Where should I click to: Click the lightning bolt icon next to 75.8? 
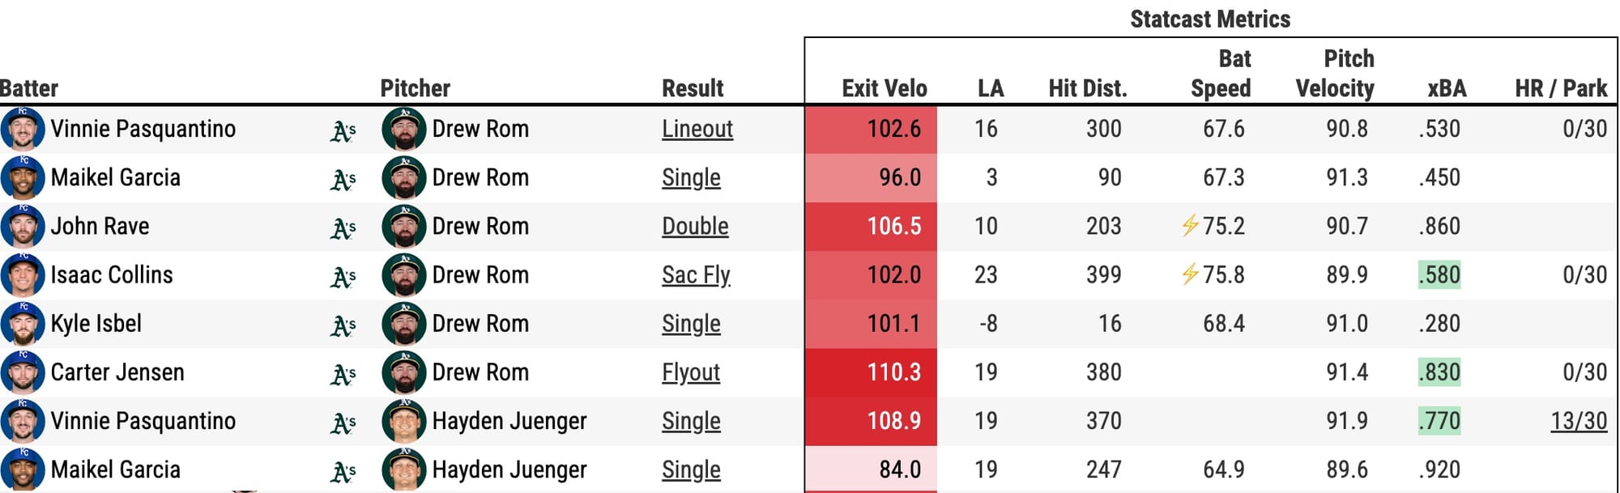click(1190, 274)
